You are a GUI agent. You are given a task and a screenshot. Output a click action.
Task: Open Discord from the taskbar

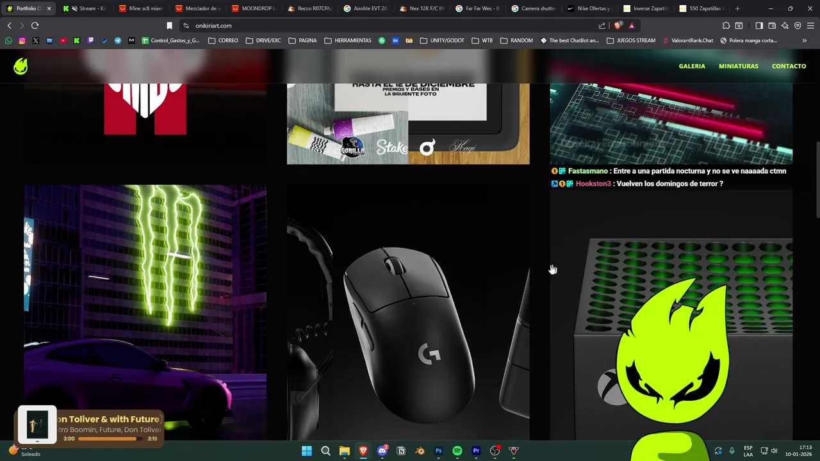382,451
